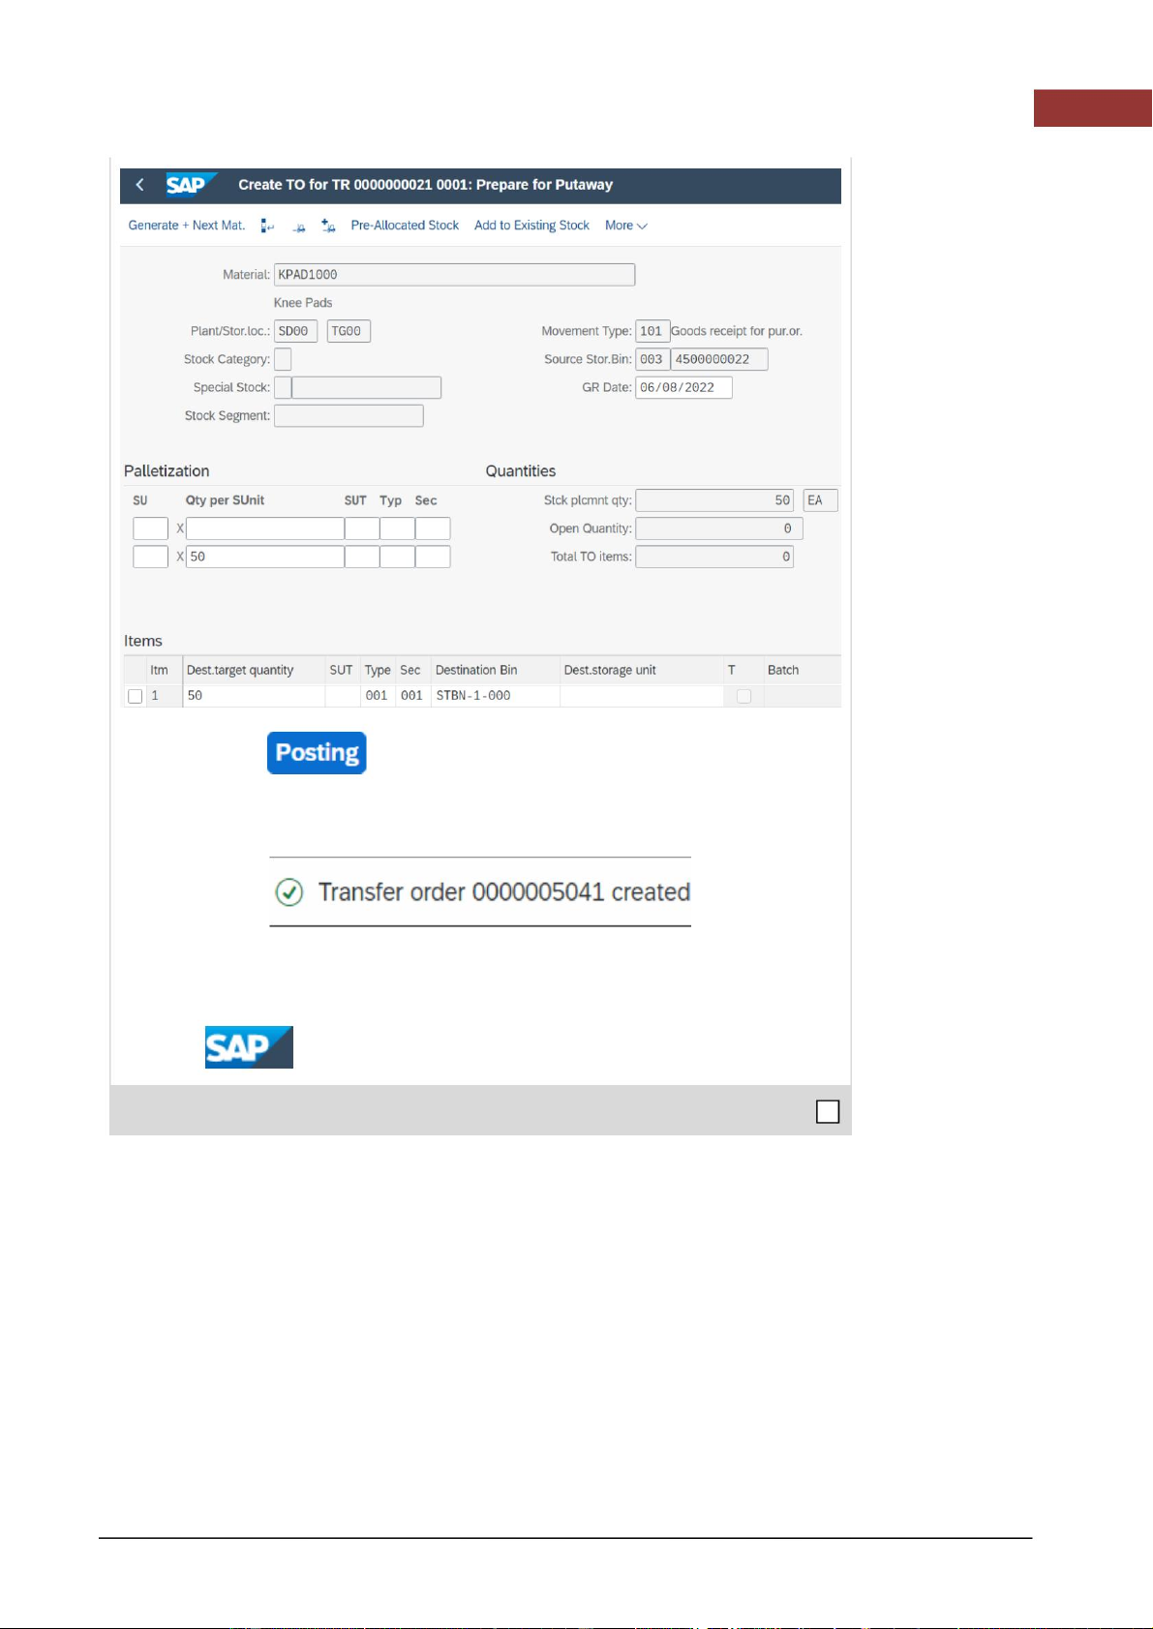Screen dimensions: 1153x1629
Task: Select the Destination Bin cell STBN-1-000
Action: coord(494,696)
